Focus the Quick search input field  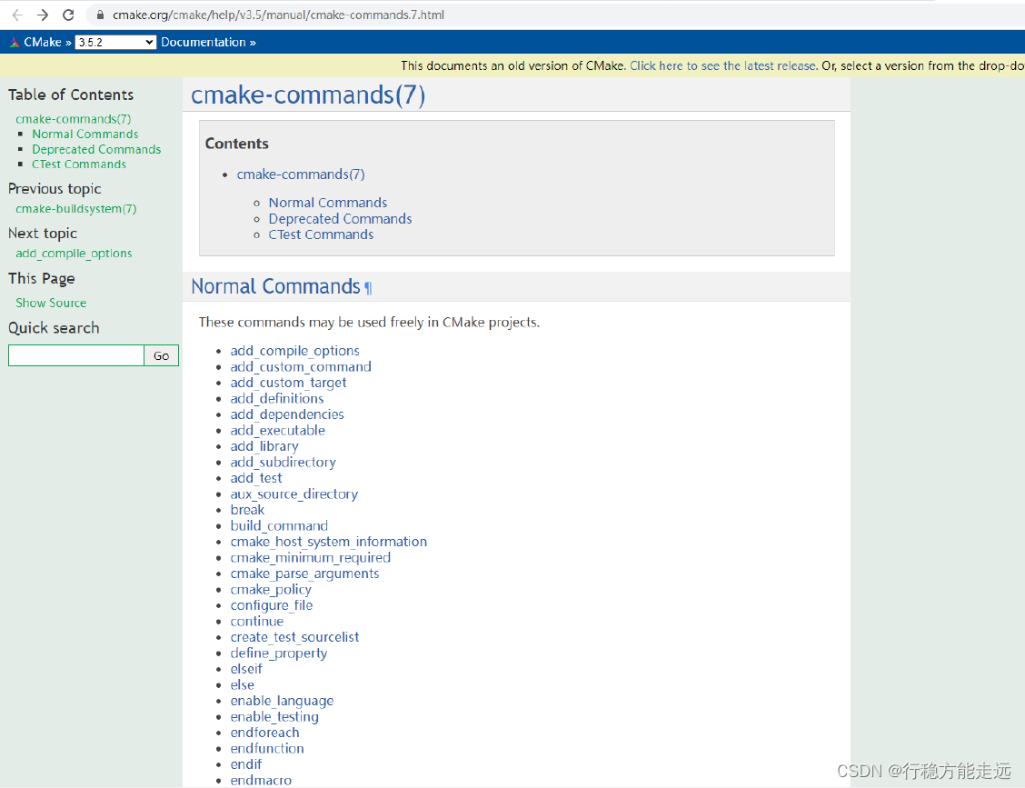point(75,355)
